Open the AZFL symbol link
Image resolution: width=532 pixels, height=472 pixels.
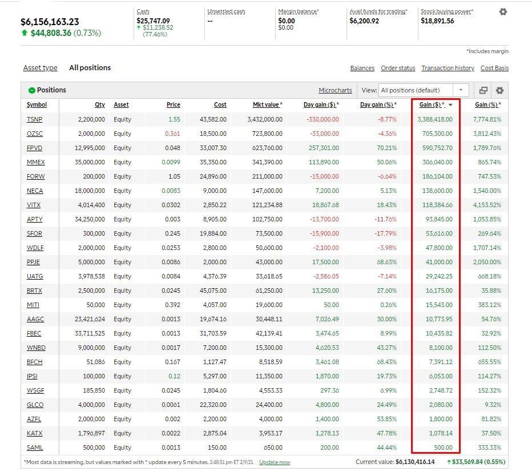(x=34, y=419)
